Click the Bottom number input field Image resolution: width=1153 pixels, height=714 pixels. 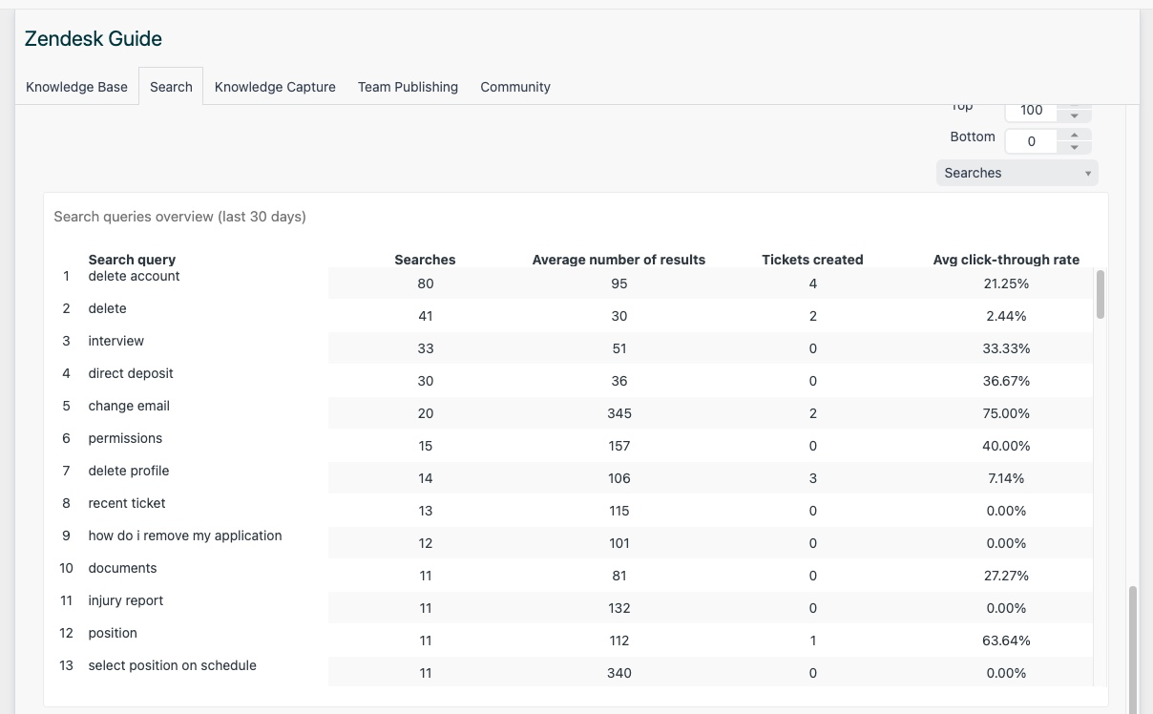pyautogui.click(x=1031, y=141)
